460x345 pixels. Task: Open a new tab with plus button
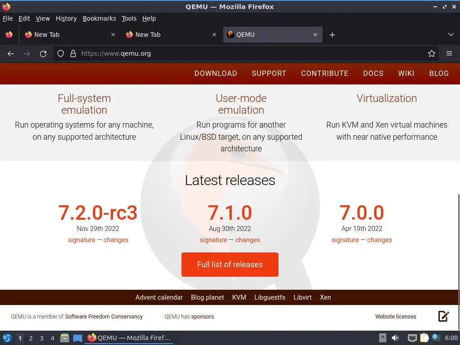(x=332, y=35)
